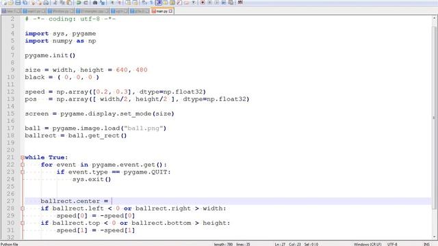Screen dimensions: 438x246
Task: Click the 'Python file' status bar label
Action: point(9,245)
